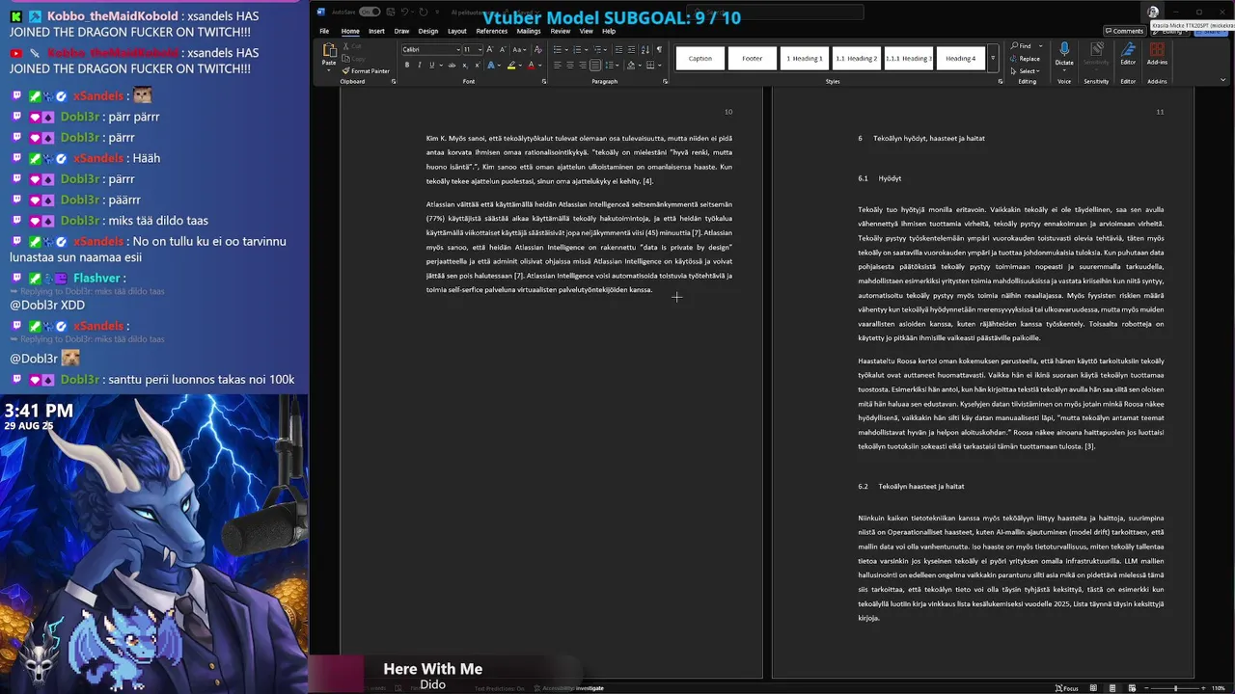This screenshot has height=694, width=1235.
Task: Collapse the ribbon with chevron
Action: click(x=1222, y=79)
